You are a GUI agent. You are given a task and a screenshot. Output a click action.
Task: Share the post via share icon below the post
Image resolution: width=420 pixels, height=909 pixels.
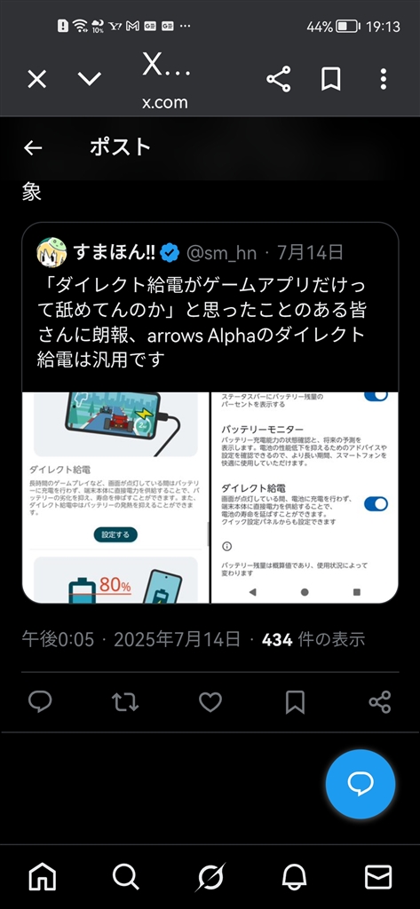coord(380,702)
